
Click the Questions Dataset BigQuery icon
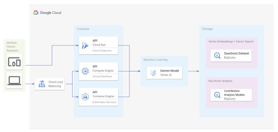click(217, 55)
